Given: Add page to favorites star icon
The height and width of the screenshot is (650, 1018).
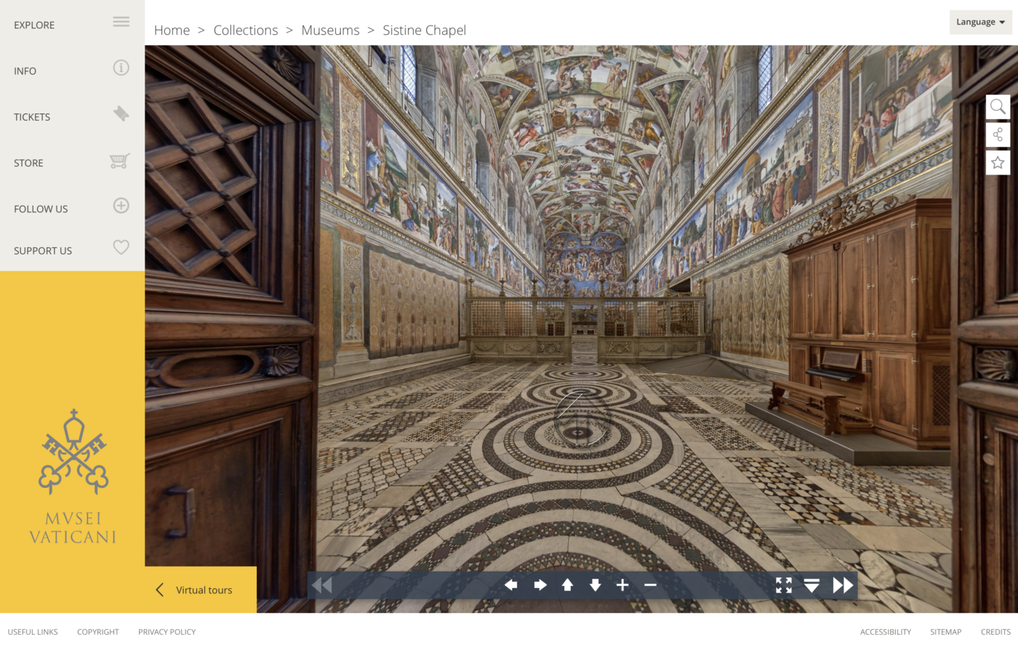Looking at the screenshot, I should [x=998, y=162].
